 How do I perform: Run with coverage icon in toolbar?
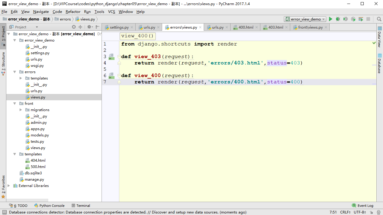click(346, 19)
